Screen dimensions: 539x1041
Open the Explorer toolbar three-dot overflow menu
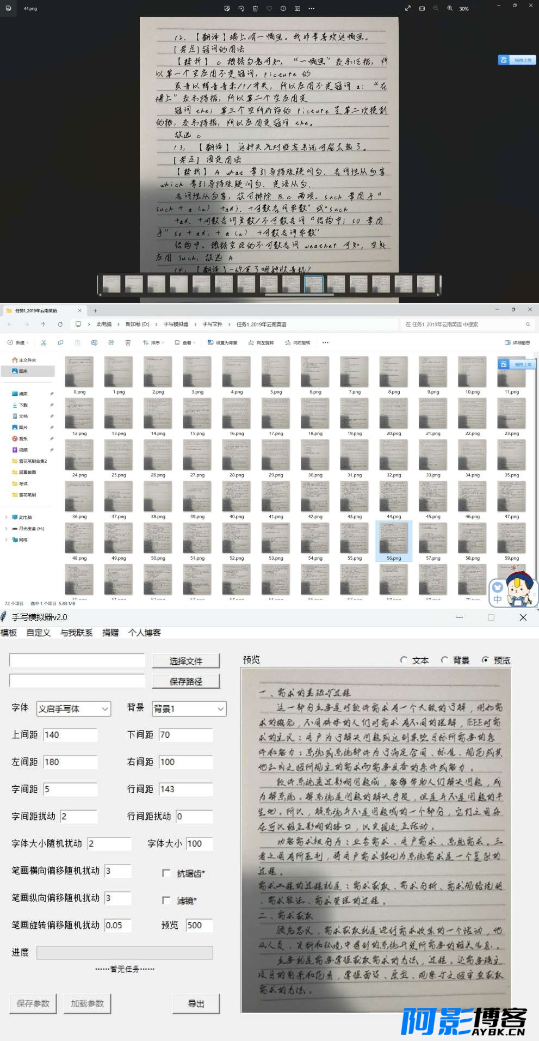[x=325, y=342]
